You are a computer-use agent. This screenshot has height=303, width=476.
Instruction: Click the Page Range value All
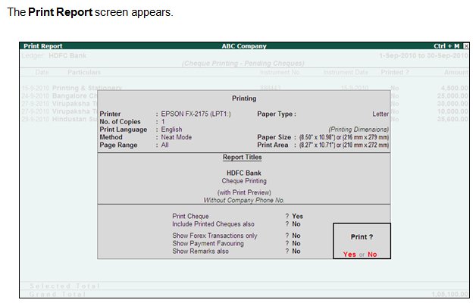pos(164,145)
